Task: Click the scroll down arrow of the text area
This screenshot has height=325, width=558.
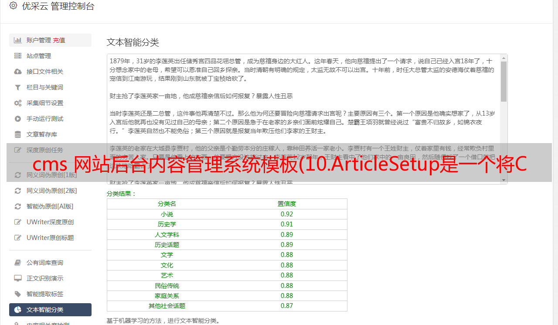Action: tap(504, 180)
